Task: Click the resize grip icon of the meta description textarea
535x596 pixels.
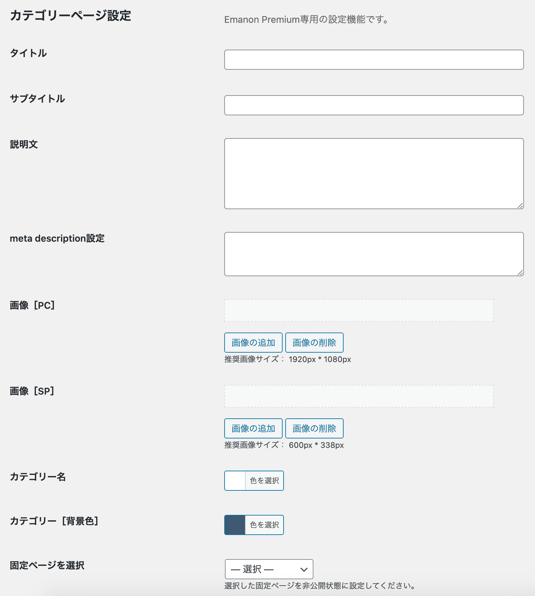Action: tap(520, 273)
